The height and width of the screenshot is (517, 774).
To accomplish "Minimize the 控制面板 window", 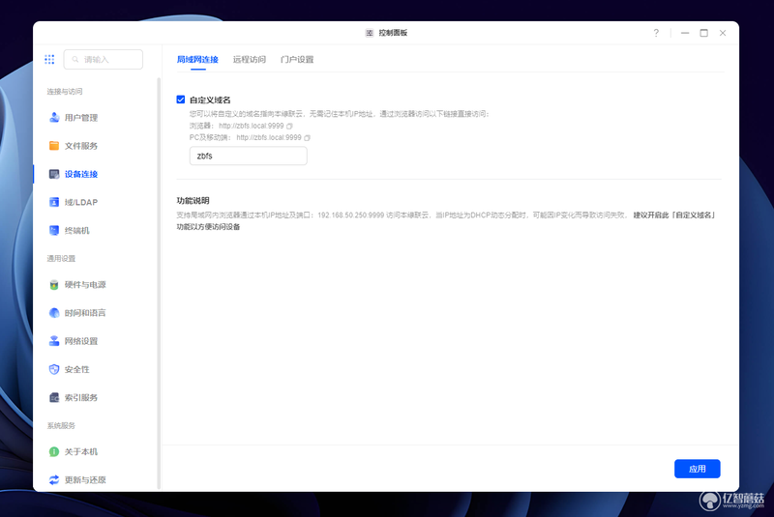I will 685,33.
